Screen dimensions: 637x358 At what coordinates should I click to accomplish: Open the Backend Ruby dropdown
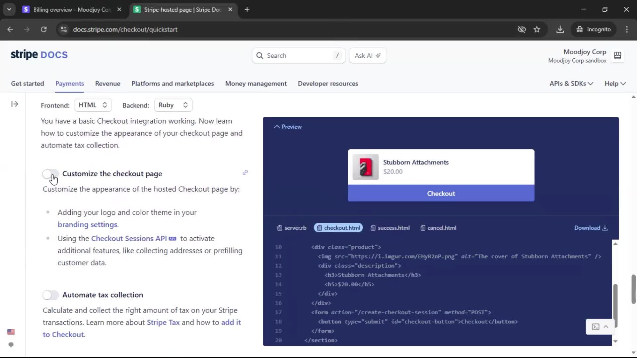point(173,105)
